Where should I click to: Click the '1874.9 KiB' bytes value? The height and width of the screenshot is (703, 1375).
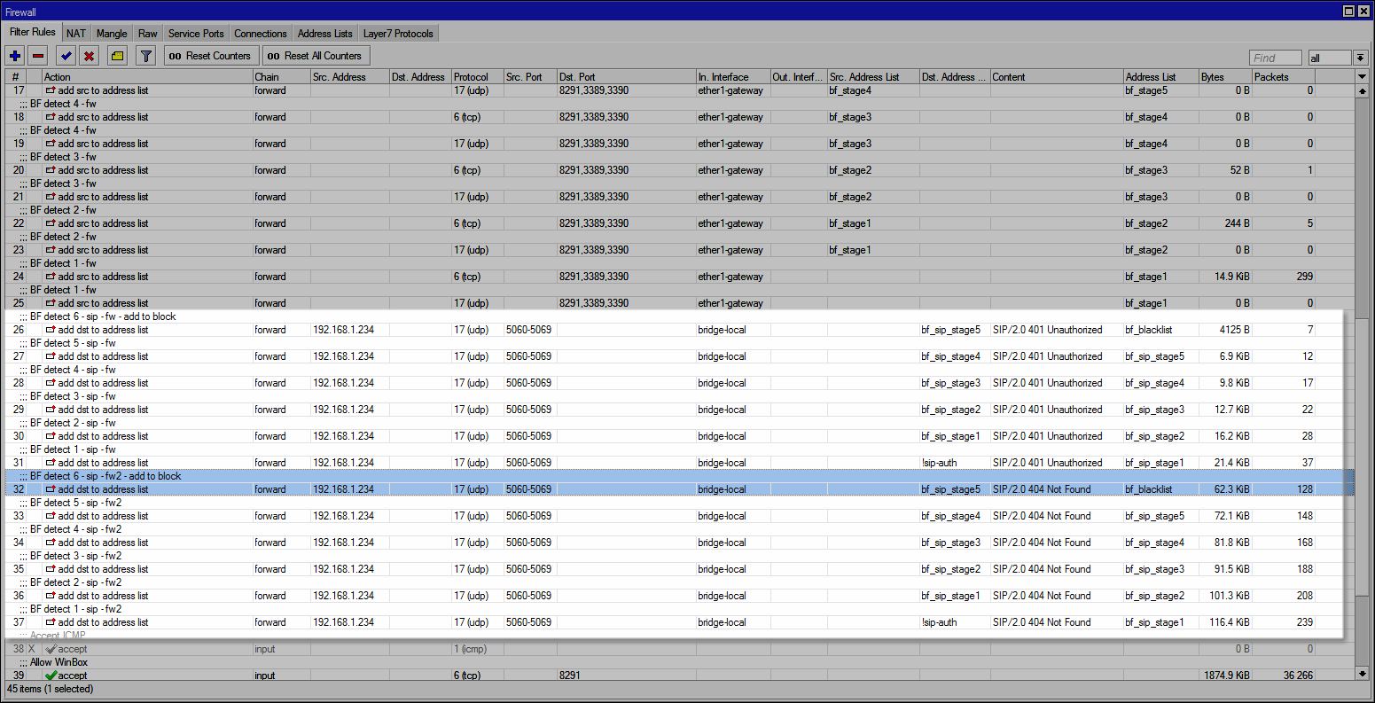click(x=1226, y=676)
